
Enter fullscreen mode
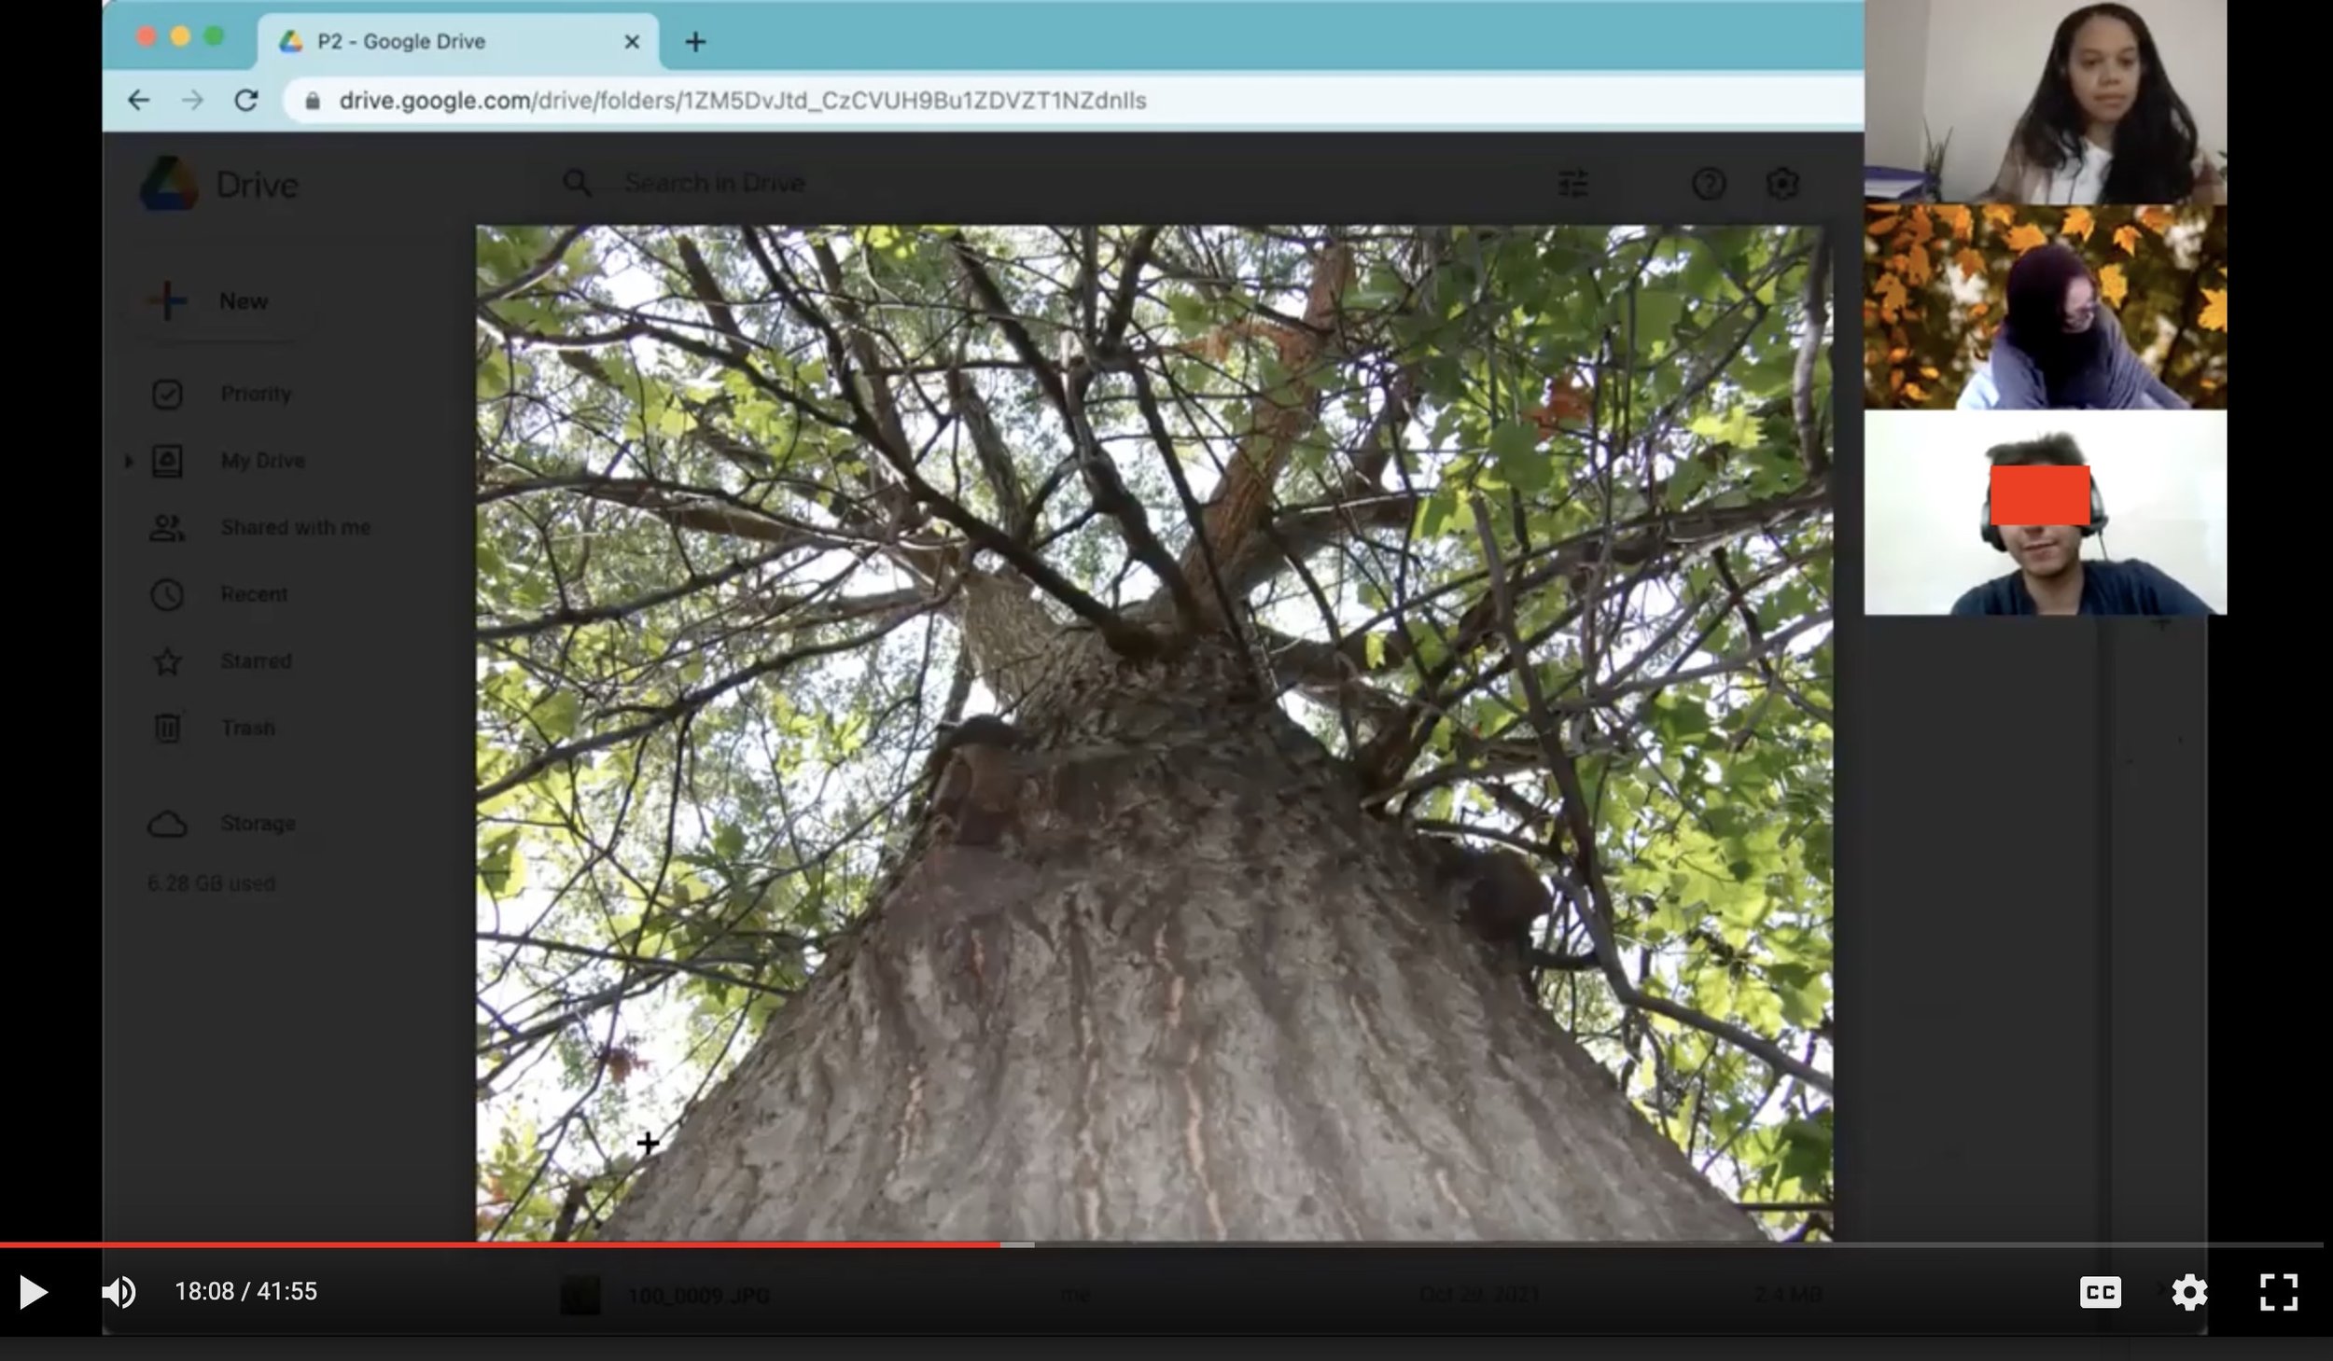point(2278,1292)
